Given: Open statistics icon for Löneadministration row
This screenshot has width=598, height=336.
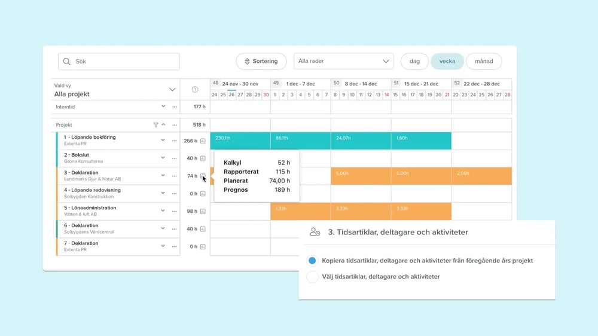Looking at the screenshot, I should click(203, 212).
